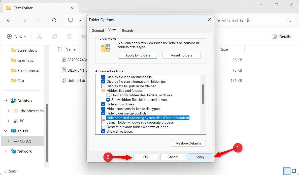Enable Display the full path in title bar

103,86
